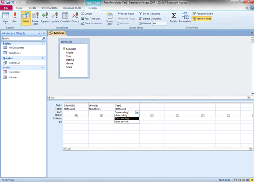
Task: Select the Data Definition query option
Action: pos(91,23)
